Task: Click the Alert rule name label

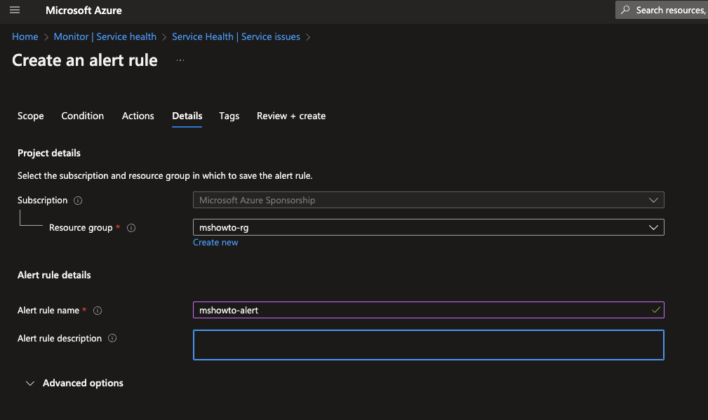Action: [x=48, y=311]
